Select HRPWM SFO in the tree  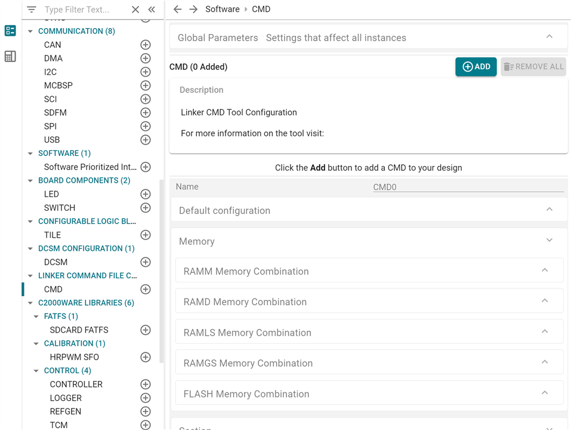(75, 357)
